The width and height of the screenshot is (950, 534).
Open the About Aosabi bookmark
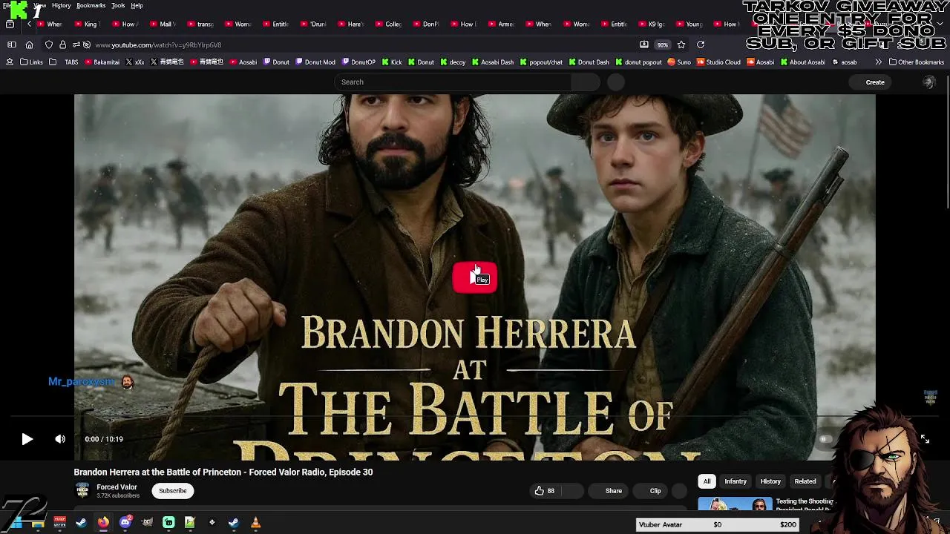point(802,62)
